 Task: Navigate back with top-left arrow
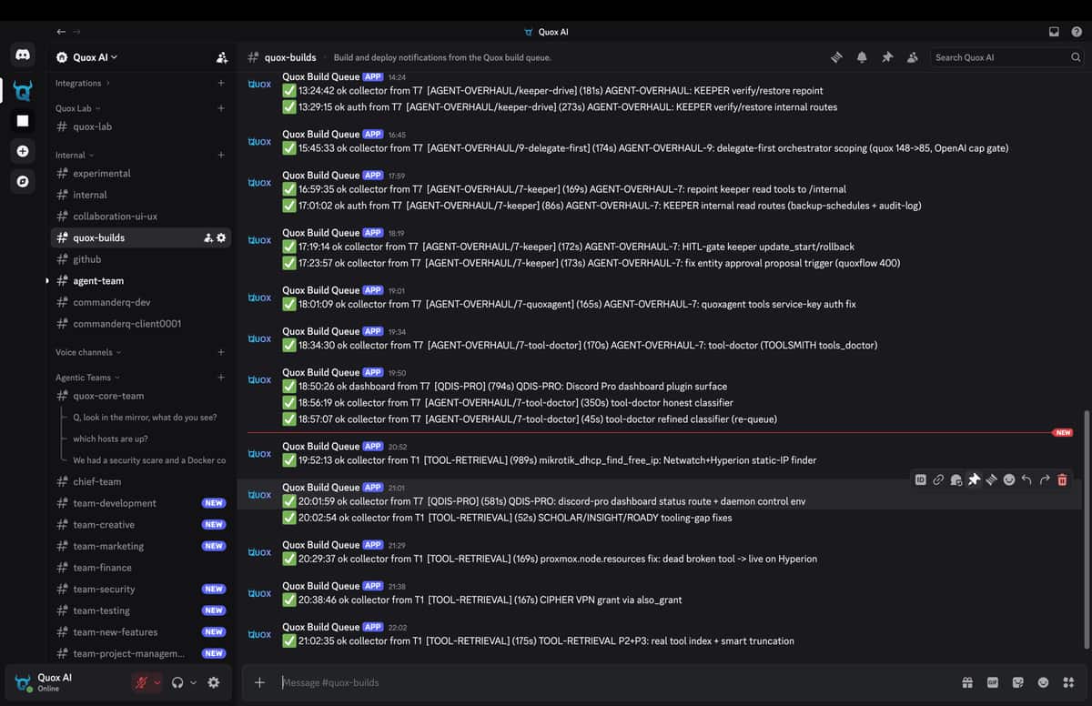point(61,32)
